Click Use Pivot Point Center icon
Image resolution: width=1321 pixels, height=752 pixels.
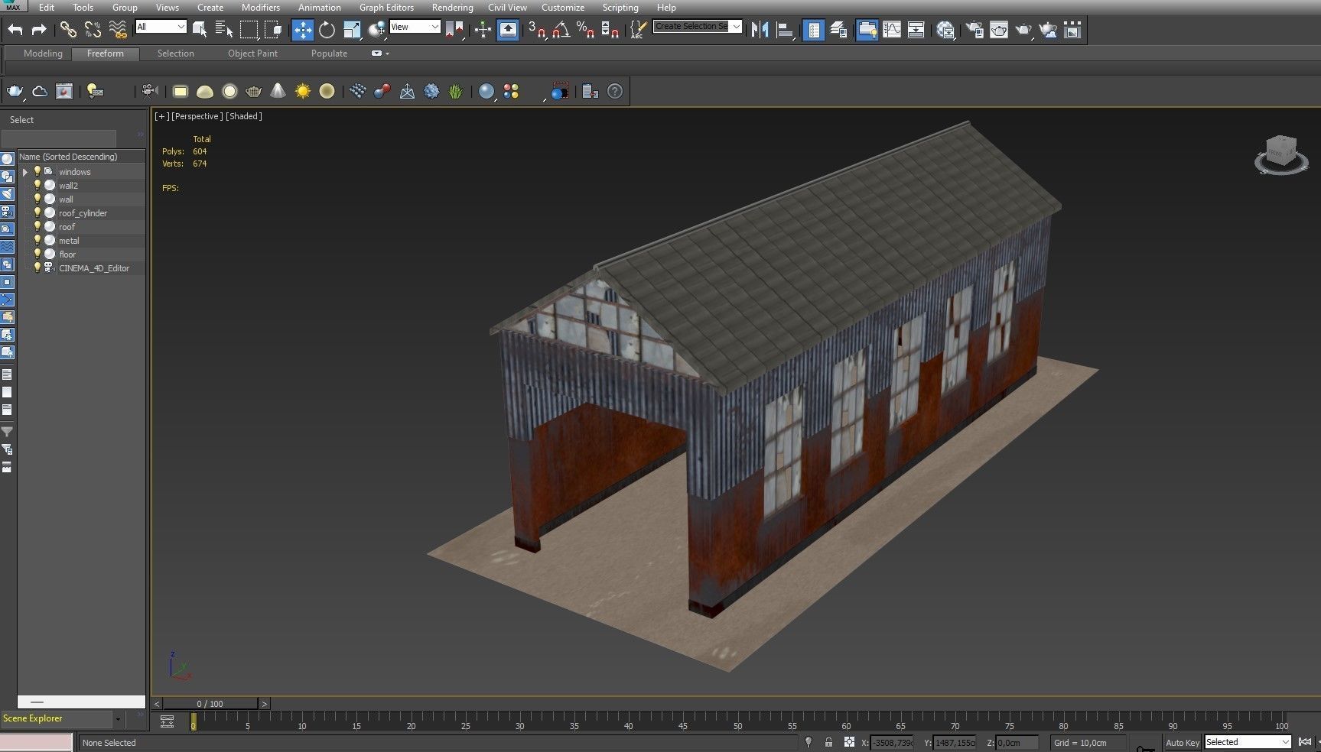pos(454,30)
